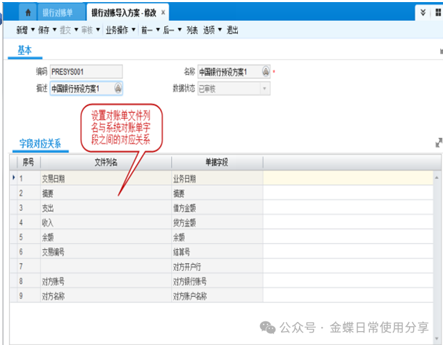443x345 pixels.
Task: Click the 选项 toolbar button
Action: pyautogui.click(x=211, y=31)
